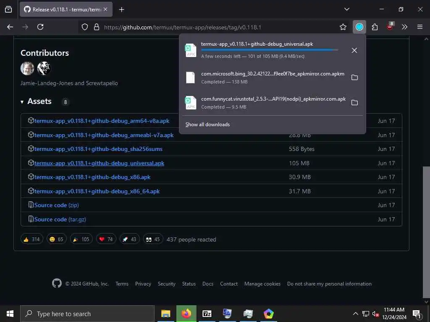The height and width of the screenshot is (322, 430).
Task: Download termux debug x86_64 apk
Action: click(97, 191)
